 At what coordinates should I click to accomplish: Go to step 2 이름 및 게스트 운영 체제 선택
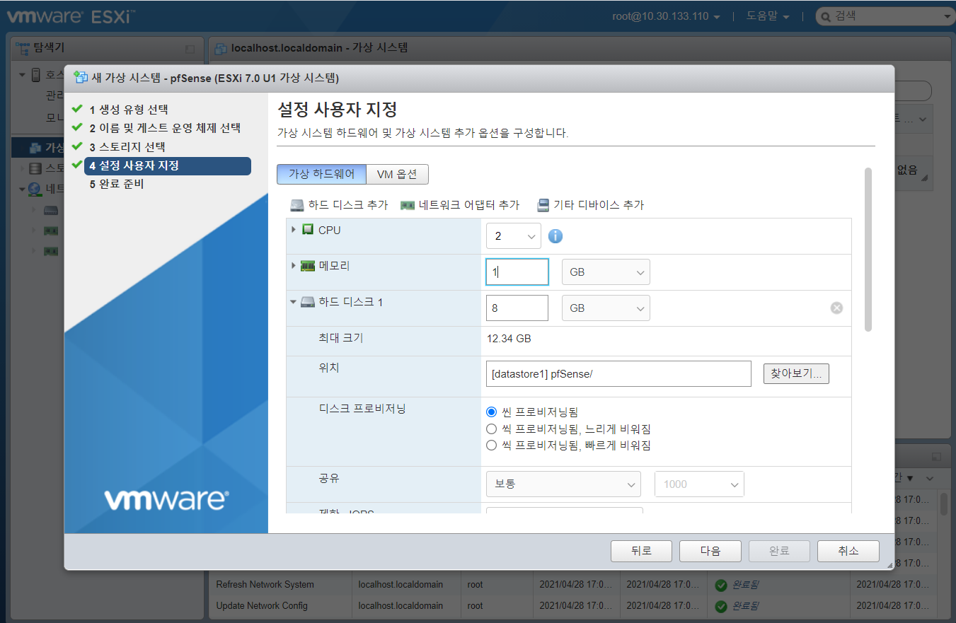(x=165, y=128)
